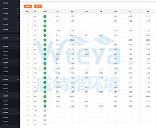Viewport: 156px width, 128px height.
Task: Click the sort arrows in the serial number header
Action: pos(29,12)
